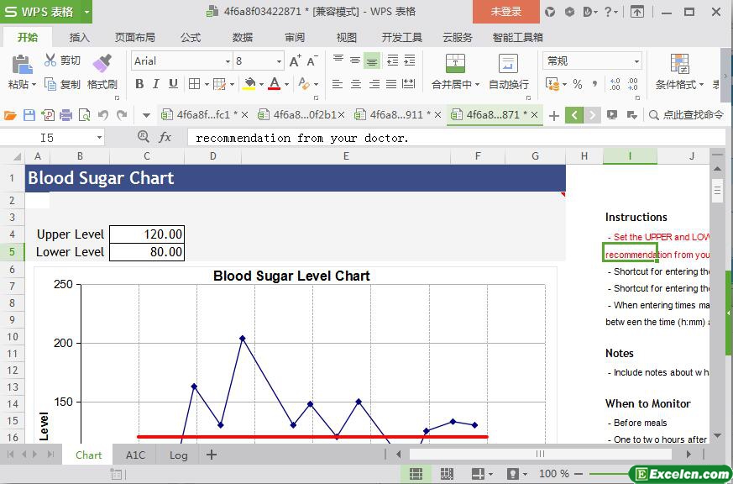Open Conditional Formatting (条件格式) menu
This screenshot has width=733, height=484.
680,72
